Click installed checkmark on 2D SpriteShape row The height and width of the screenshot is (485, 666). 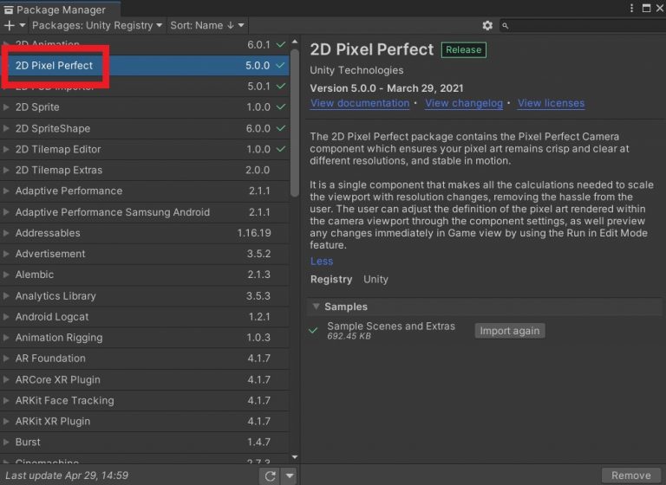click(x=281, y=128)
